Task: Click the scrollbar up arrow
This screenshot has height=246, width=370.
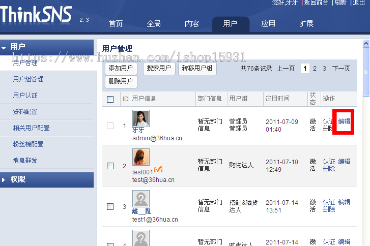Action: coord(366,43)
